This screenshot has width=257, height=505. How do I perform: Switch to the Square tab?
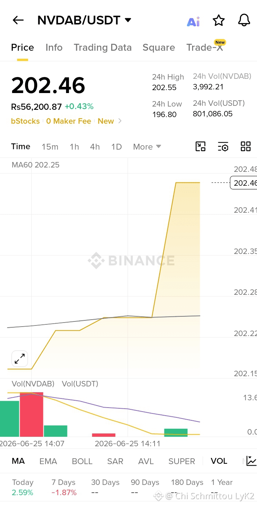pos(159,47)
